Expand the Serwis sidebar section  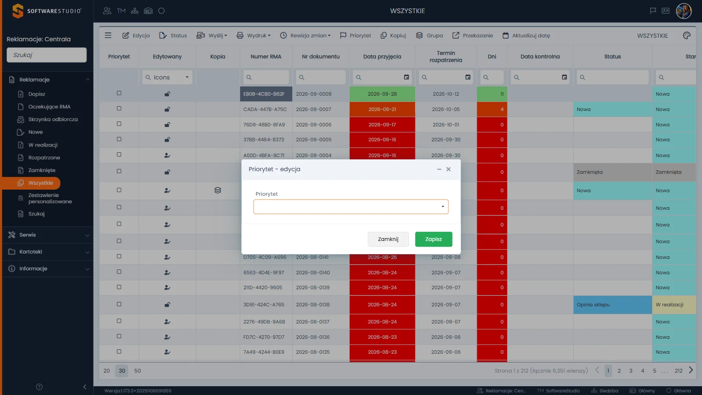click(x=47, y=235)
